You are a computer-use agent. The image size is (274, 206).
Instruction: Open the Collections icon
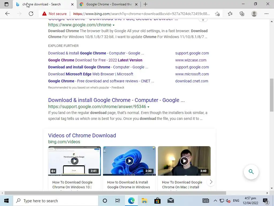click(242, 14)
